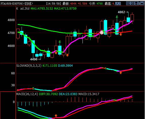Click orange up arrow in the MACD panel
The width and height of the screenshot is (145, 119).
pyautogui.click(x=56, y=115)
